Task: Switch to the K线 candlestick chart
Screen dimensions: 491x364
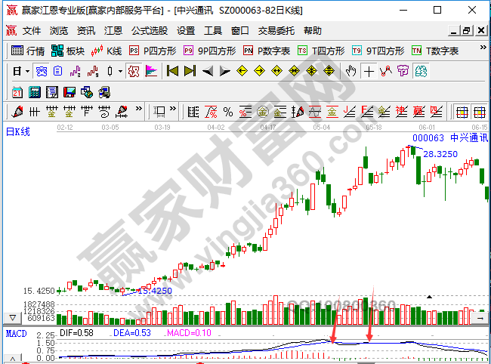Action: (x=107, y=51)
